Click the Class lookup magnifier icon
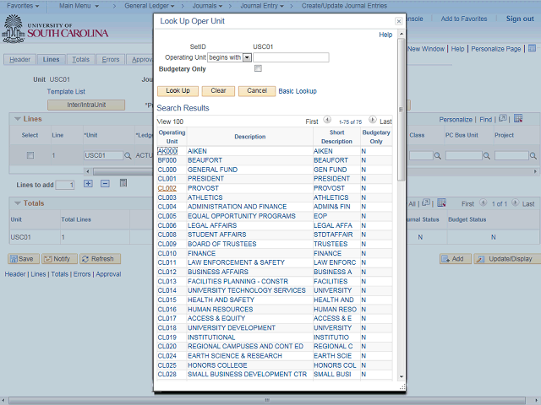 click(x=438, y=155)
